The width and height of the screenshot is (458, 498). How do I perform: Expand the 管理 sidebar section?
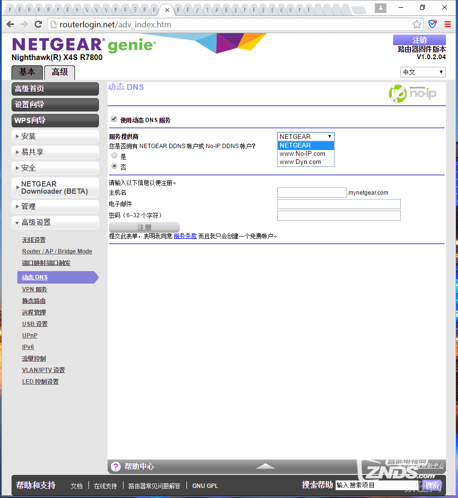(x=55, y=206)
